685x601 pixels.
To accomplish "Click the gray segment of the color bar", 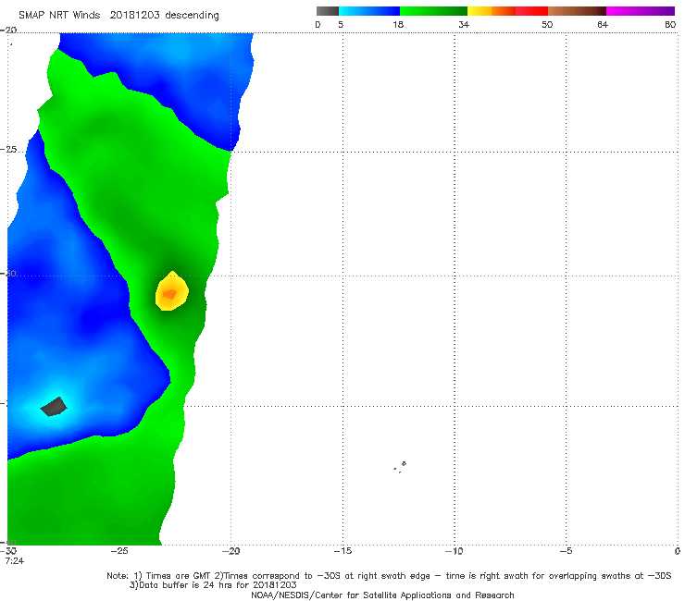I will pos(328,11).
